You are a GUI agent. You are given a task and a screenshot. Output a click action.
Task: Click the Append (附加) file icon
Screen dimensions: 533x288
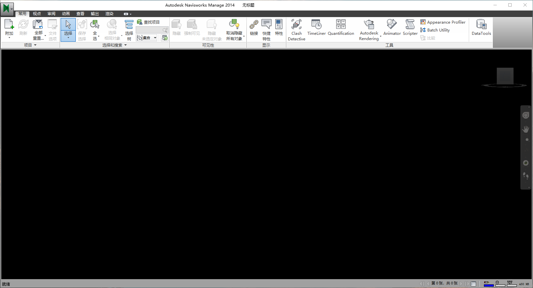pos(9,25)
